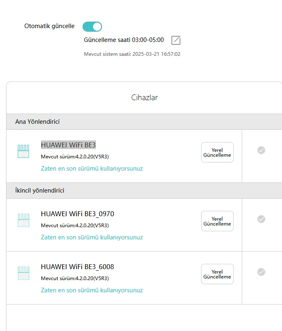Image resolution: width=282 pixels, height=331 pixels.
Task: Click the latest-version status text under BE3_6008
Action: click(x=92, y=290)
